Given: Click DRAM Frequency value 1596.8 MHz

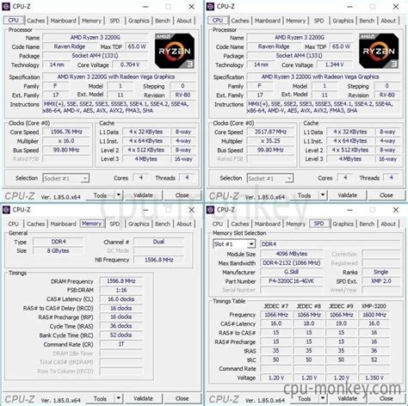Looking at the screenshot, I should [121, 281].
